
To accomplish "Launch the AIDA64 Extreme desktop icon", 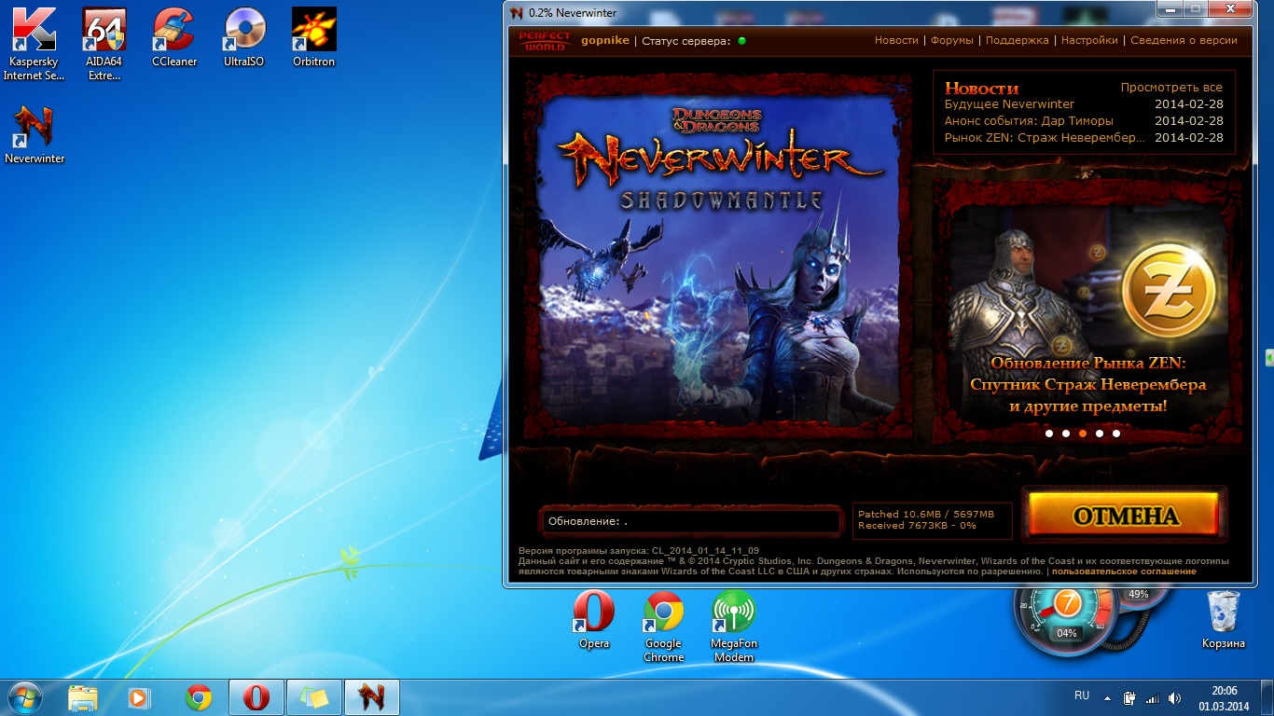I will click(x=104, y=44).
